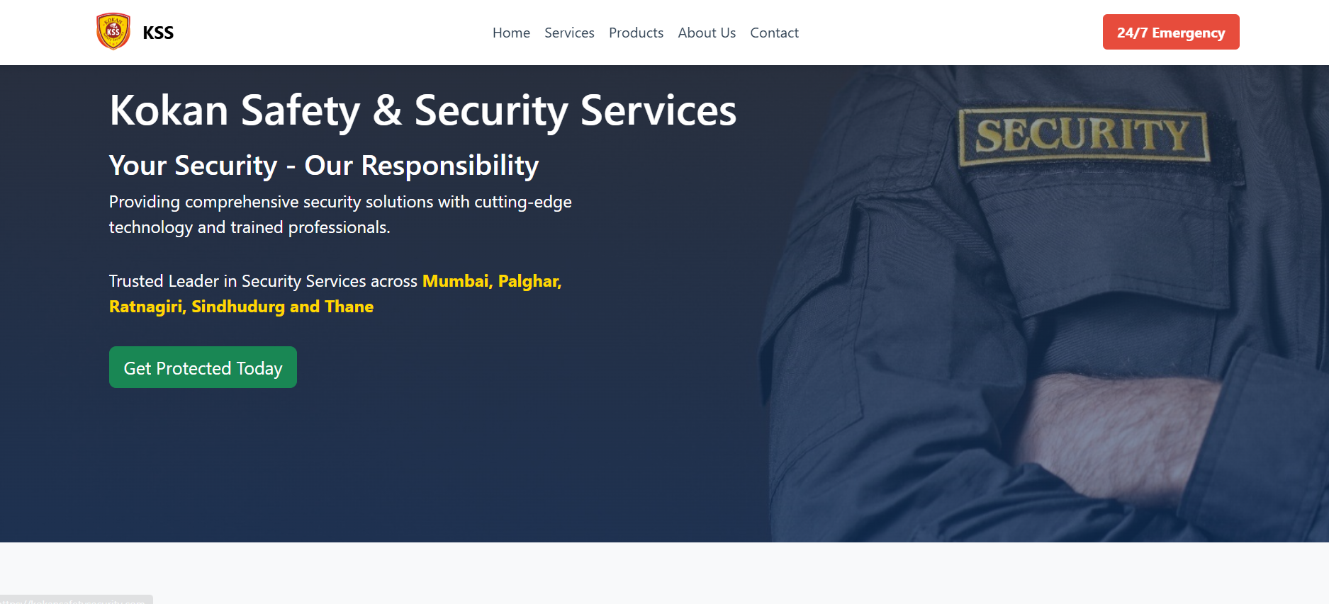Viewport: 1329px width, 604px height.
Task: Click the Get Protected Today button
Action: pyautogui.click(x=203, y=367)
